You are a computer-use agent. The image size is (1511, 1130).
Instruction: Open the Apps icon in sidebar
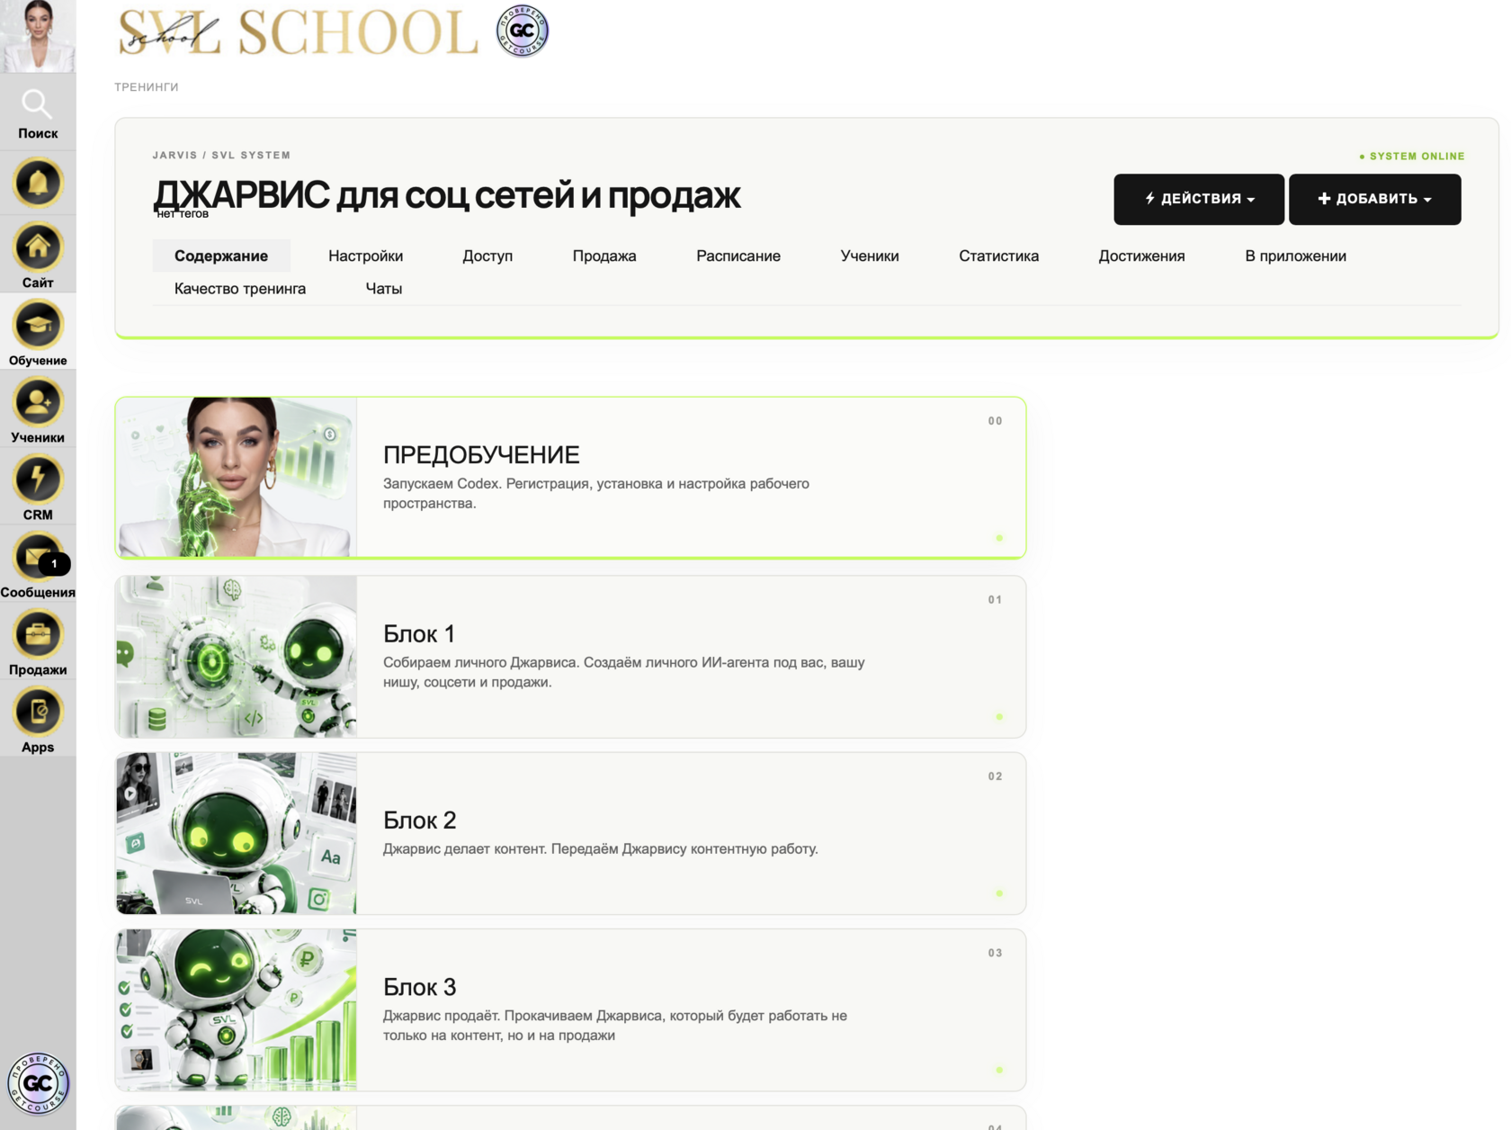(x=38, y=712)
